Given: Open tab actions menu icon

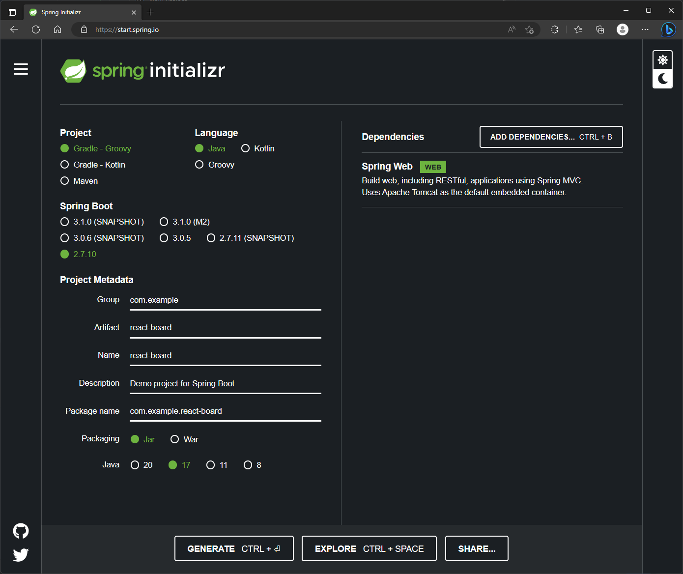Looking at the screenshot, I should [12, 12].
